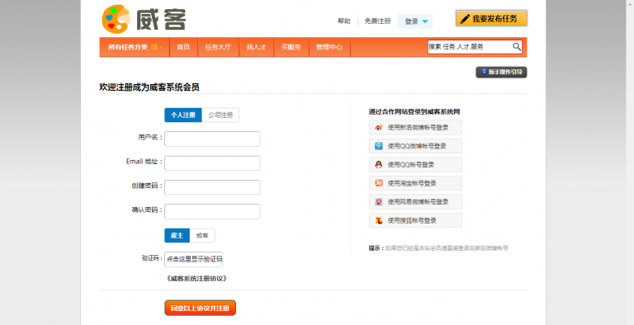The image size is (634, 325).
Task: Click the NetEase Weibo icon
Action: [x=378, y=202]
